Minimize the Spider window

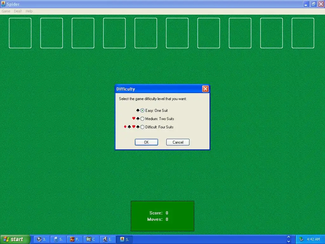point(306,4)
